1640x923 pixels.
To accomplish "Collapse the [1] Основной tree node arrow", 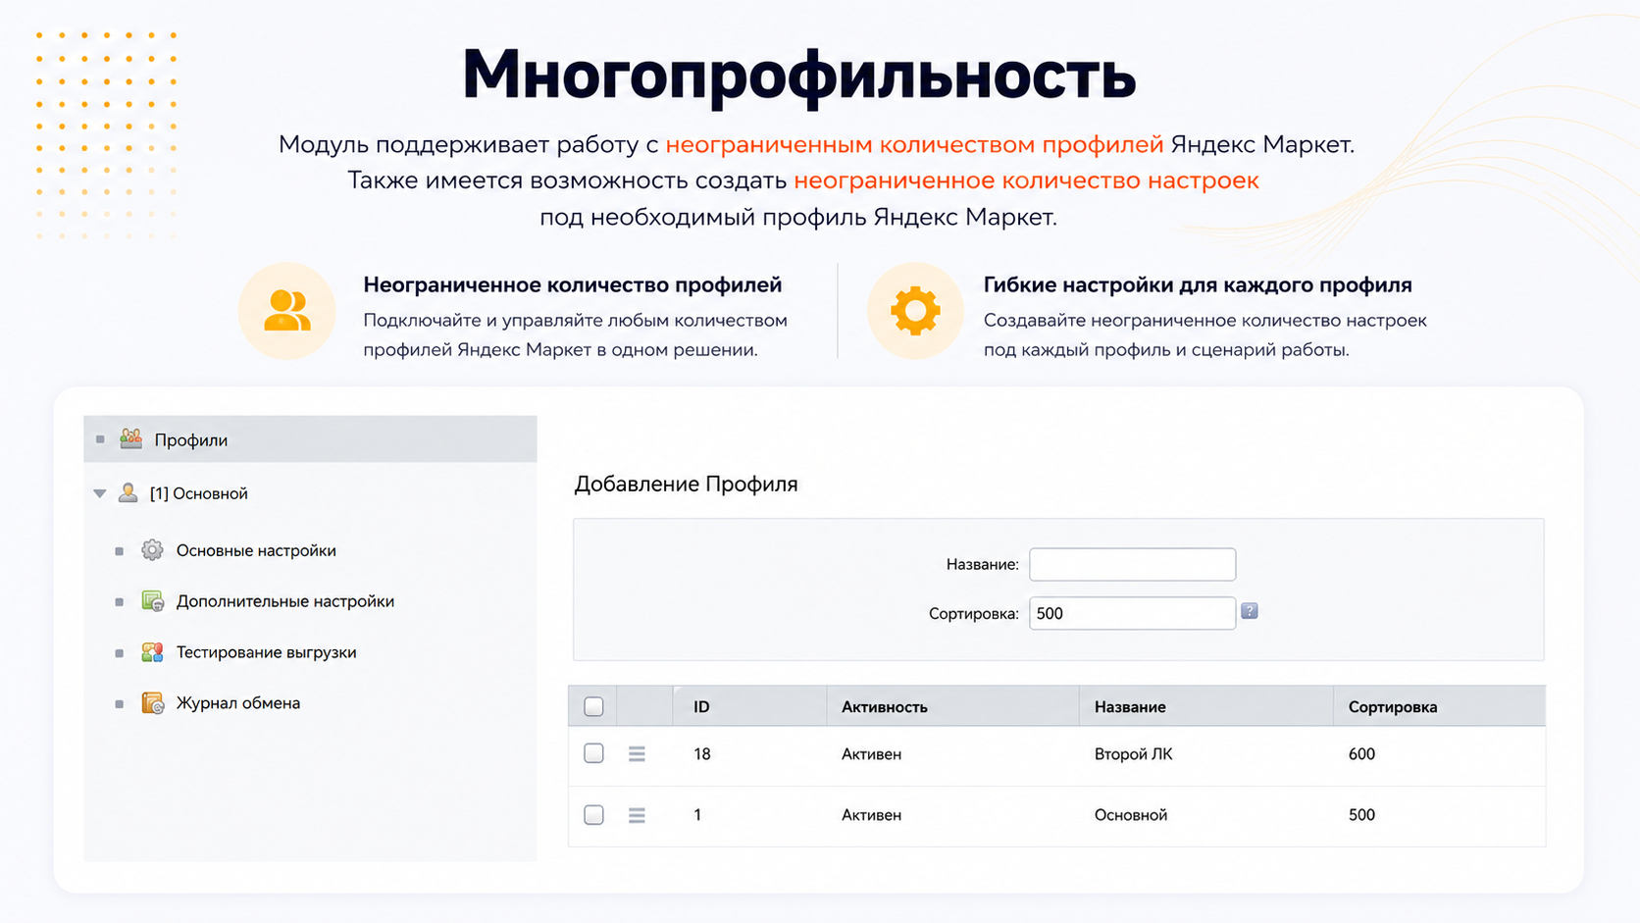I will [100, 493].
